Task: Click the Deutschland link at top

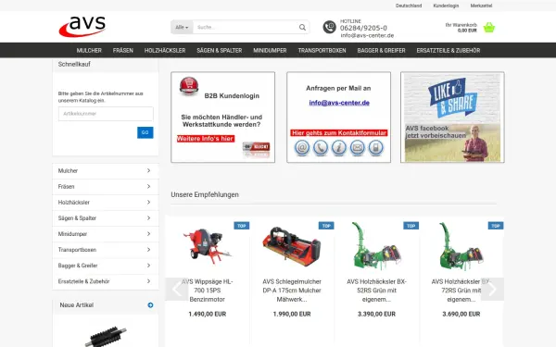Action: pyautogui.click(x=409, y=6)
